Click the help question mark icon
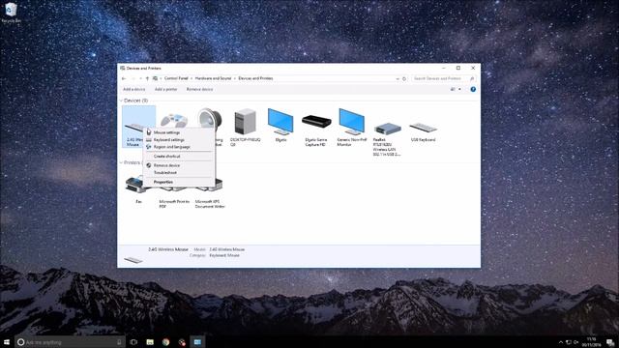The image size is (619, 348). point(473,89)
